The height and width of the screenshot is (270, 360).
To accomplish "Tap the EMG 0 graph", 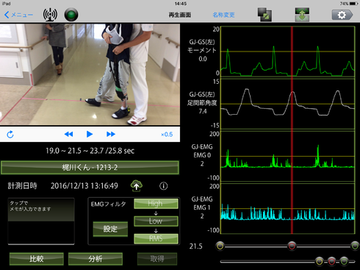I will tap(288, 156).
